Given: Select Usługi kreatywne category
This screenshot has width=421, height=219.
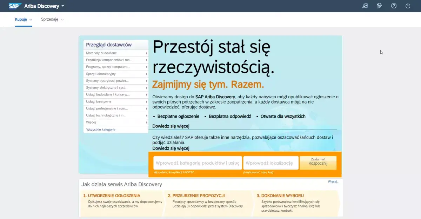Looking at the screenshot, I should [x=116, y=101].
